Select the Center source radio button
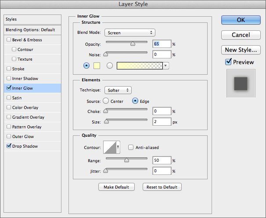 point(106,101)
